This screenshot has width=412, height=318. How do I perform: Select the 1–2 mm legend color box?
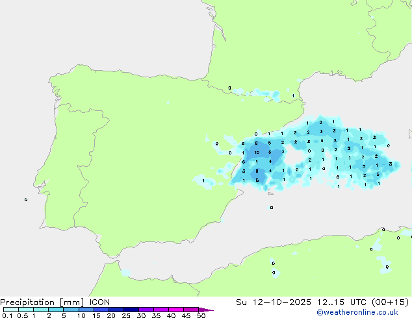(x=41, y=310)
